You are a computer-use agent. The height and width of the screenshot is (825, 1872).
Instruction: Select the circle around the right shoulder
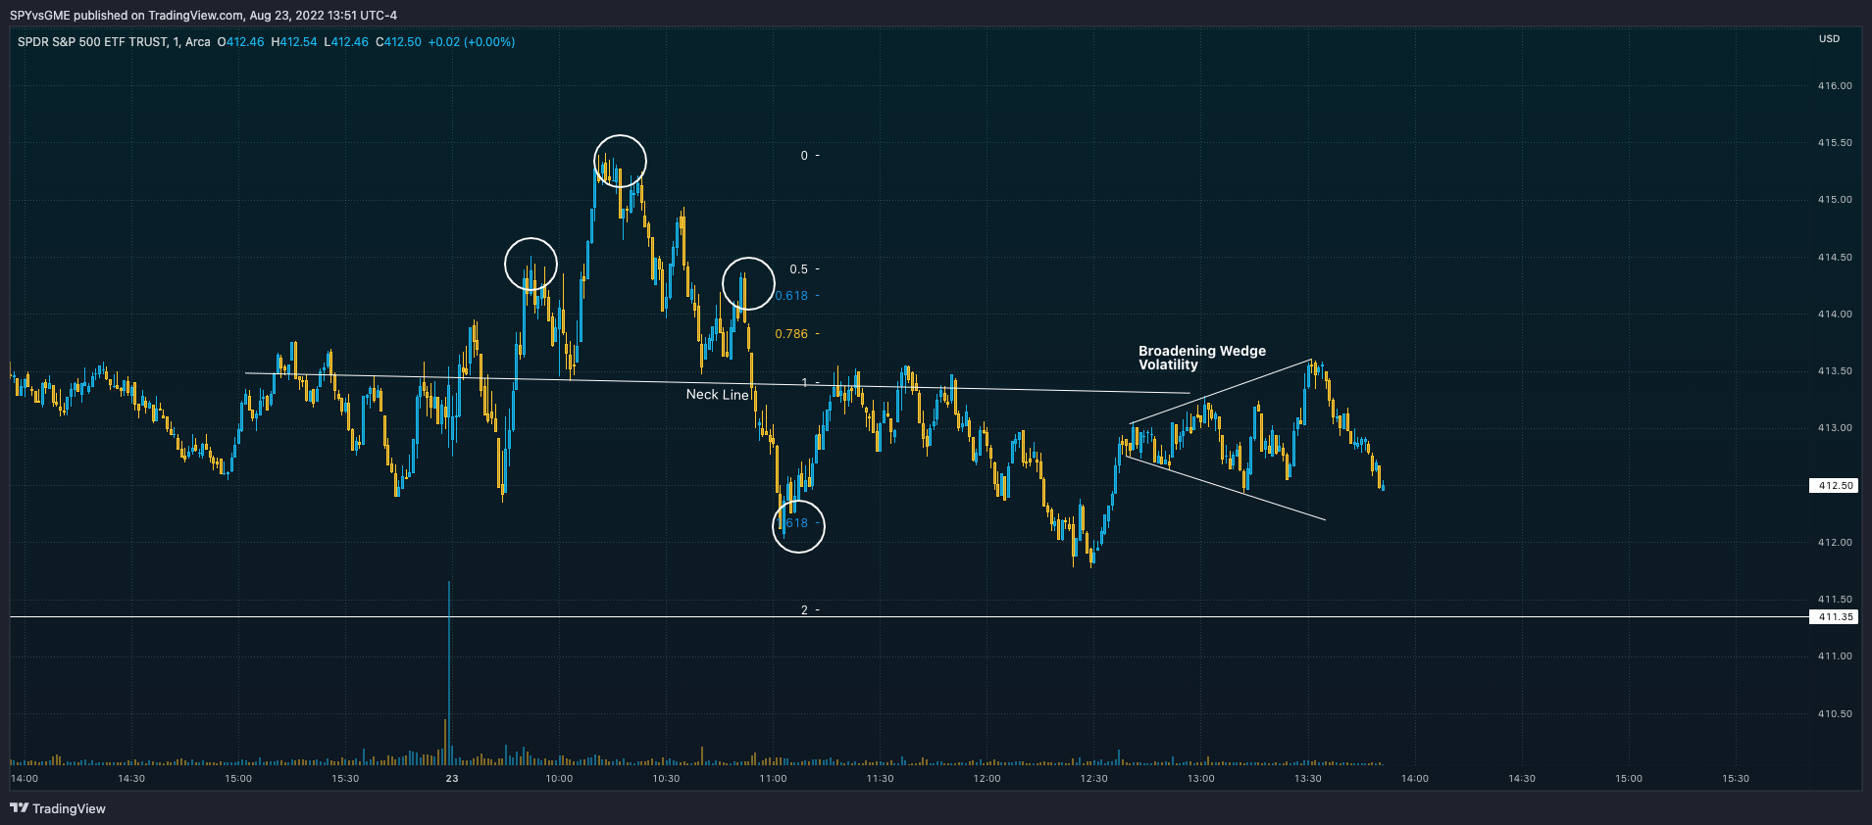point(748,284)
